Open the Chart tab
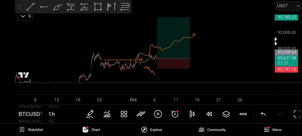This screenshot has height=136, width=302. pyautogui.click(x=91, y=130)
